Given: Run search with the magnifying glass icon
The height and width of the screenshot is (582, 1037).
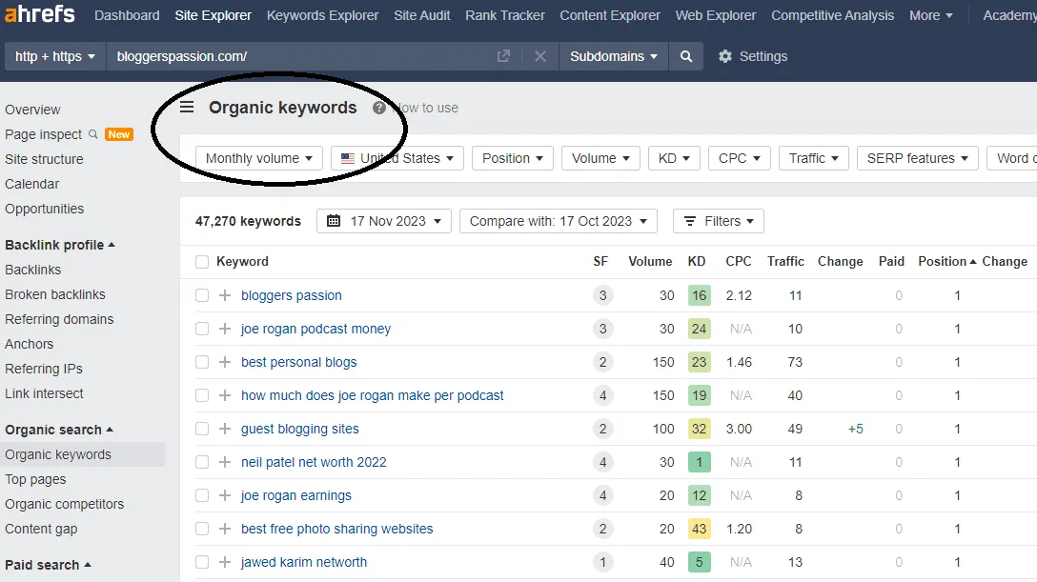Looking at the screenshot, I should tap(685, 56).
